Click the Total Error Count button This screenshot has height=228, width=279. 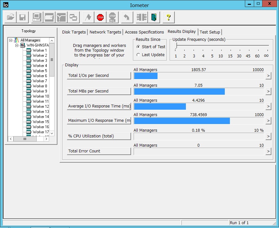[99, 151]
